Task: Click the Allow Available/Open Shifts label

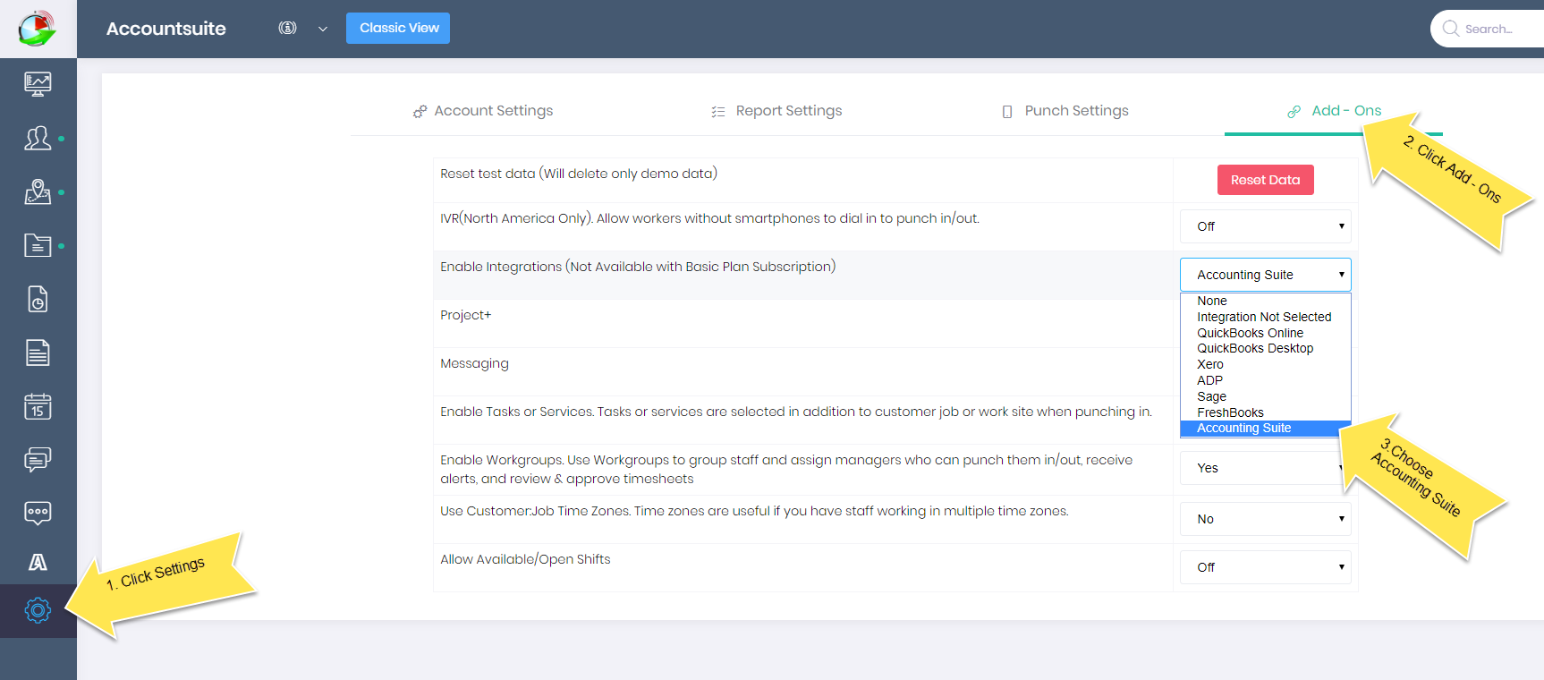Action: (525, 559)
